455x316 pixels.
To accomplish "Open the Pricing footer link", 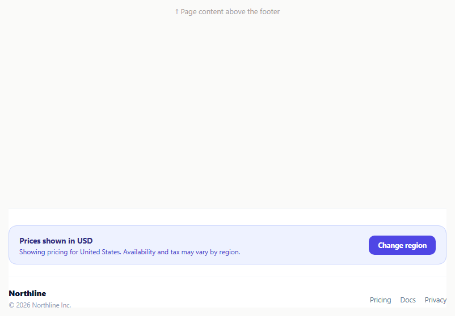I will [381, 300].
